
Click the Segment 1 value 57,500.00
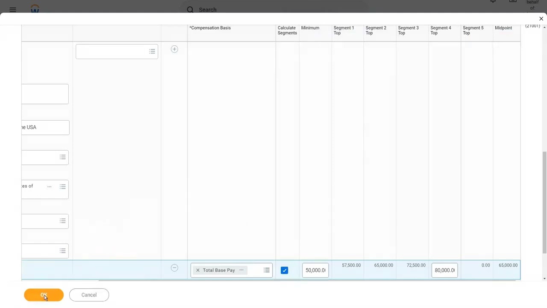351,265
